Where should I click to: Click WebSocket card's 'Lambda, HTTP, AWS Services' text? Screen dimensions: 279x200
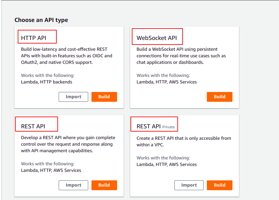[x=167, y=82]
